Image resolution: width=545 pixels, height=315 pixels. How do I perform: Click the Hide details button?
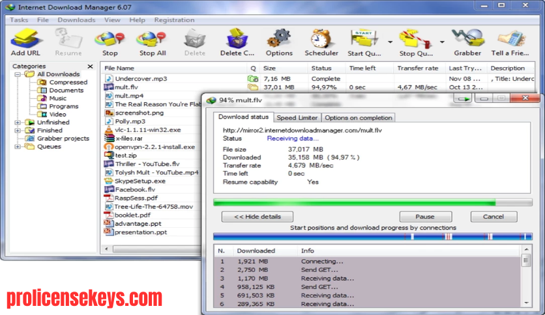(x=258, y=217)
